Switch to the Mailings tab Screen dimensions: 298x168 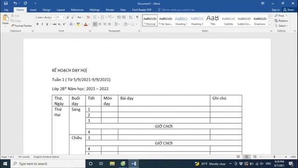95,10
